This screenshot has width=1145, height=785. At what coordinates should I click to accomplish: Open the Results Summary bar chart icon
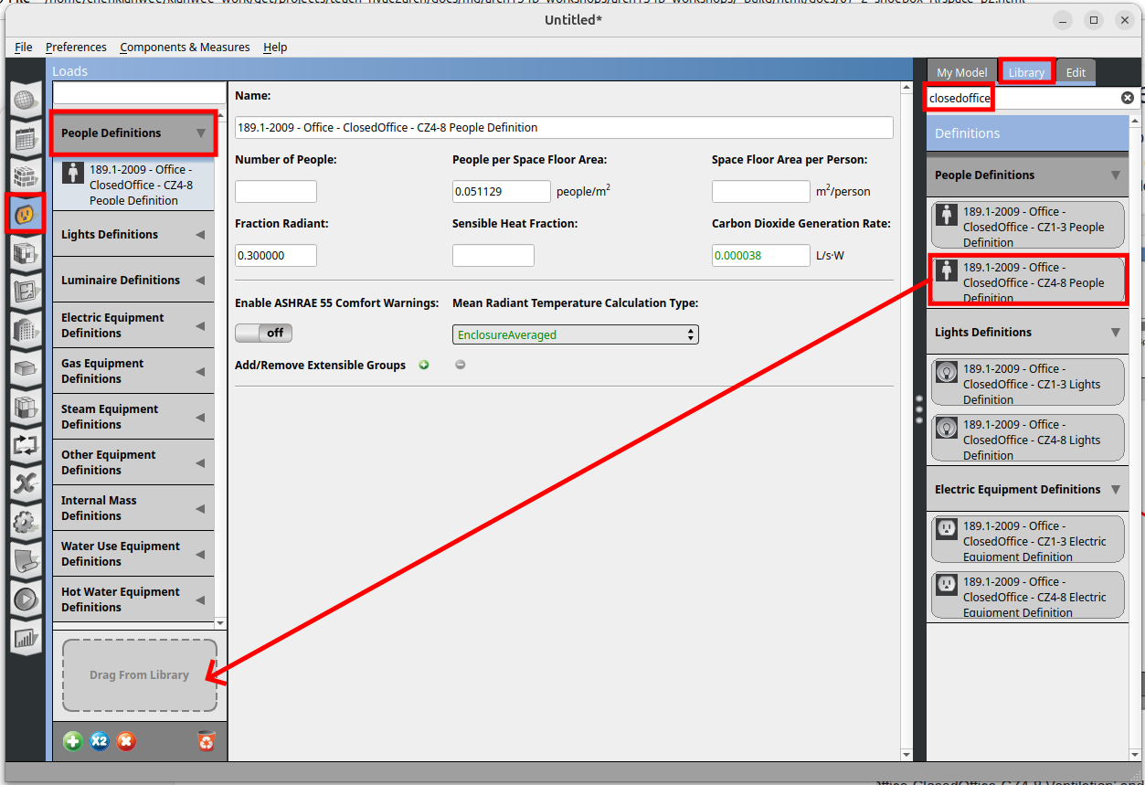click(x=25, y=637)
